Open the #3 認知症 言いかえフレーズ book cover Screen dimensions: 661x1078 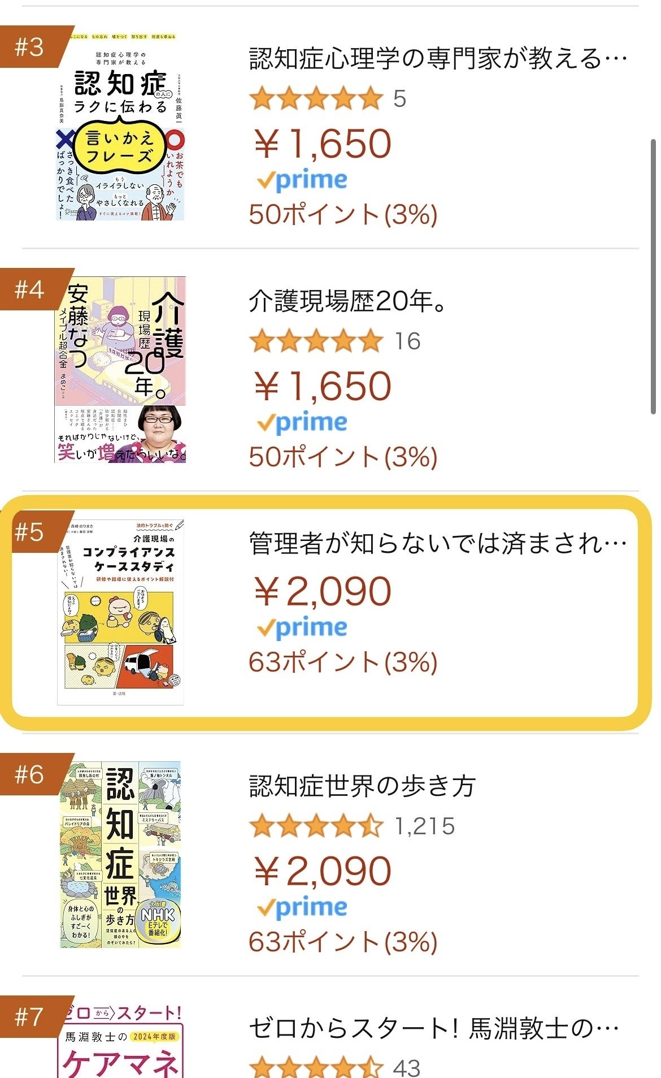120,127
